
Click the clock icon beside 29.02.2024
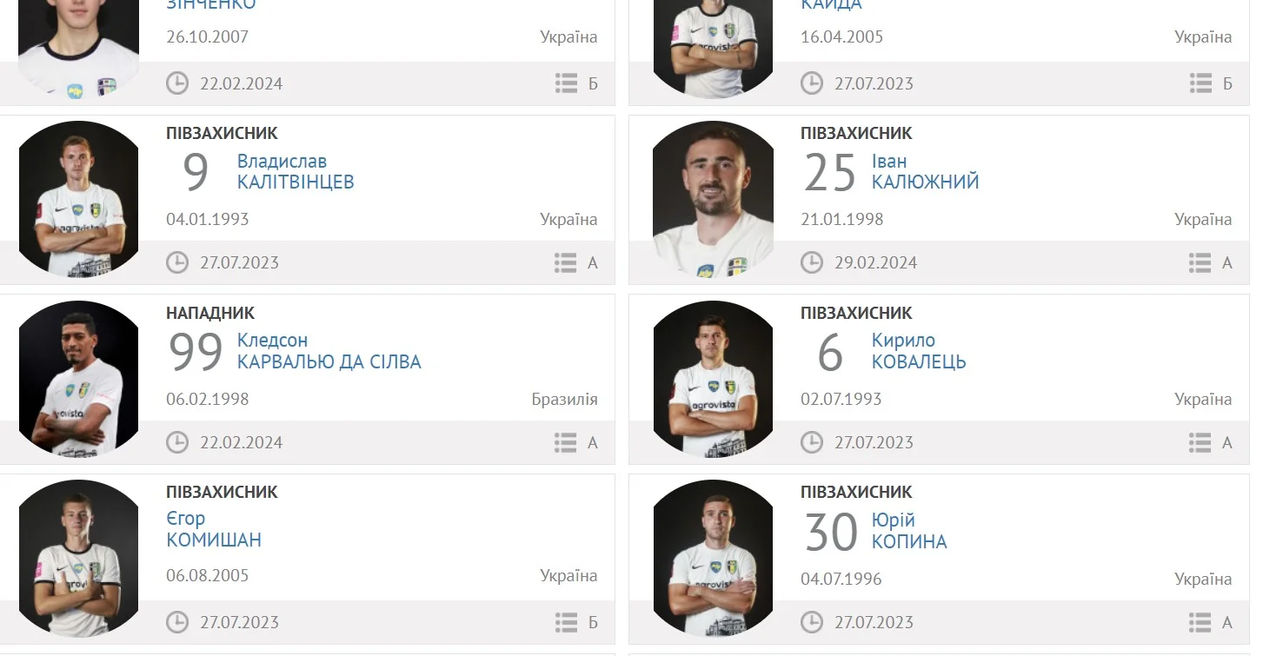(812, 262)
